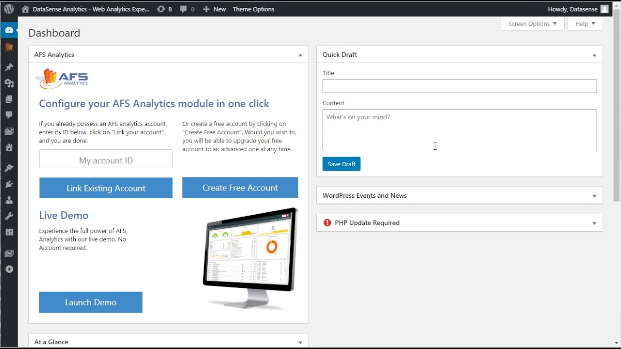Viewport: 621px width, 349px height.
Task: Click the AFS Analytics panel title text
Action: (x=54, y=54)
